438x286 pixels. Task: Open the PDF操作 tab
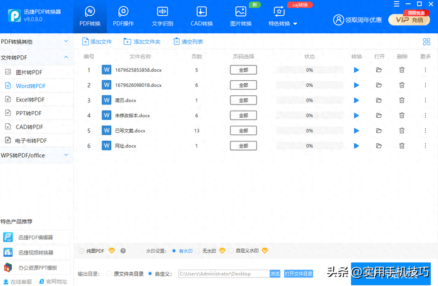pos(123,17)
